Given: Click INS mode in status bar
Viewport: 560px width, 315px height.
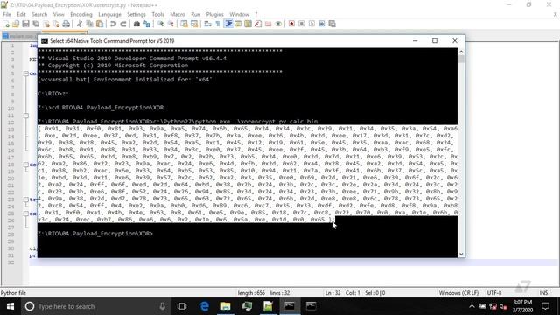Looking at the screenshot, I should click(x=543, y=293).
